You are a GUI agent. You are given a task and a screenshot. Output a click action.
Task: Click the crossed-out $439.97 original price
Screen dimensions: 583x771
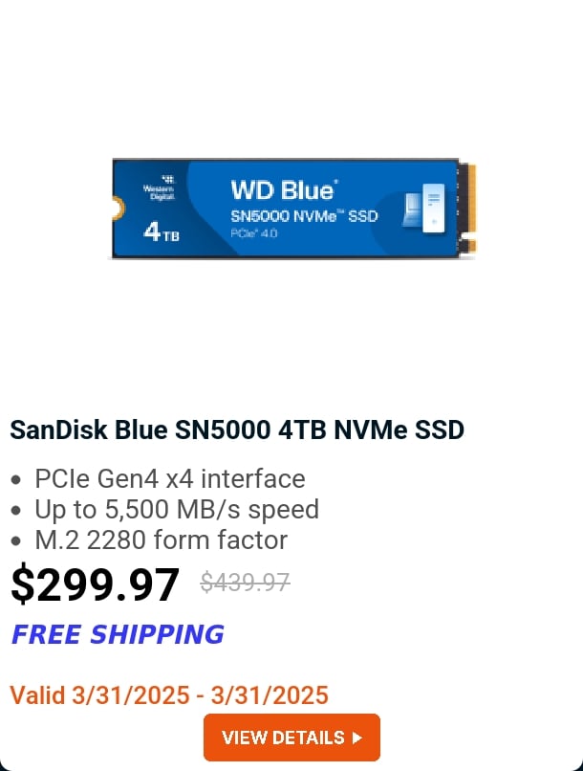(245, 582)
